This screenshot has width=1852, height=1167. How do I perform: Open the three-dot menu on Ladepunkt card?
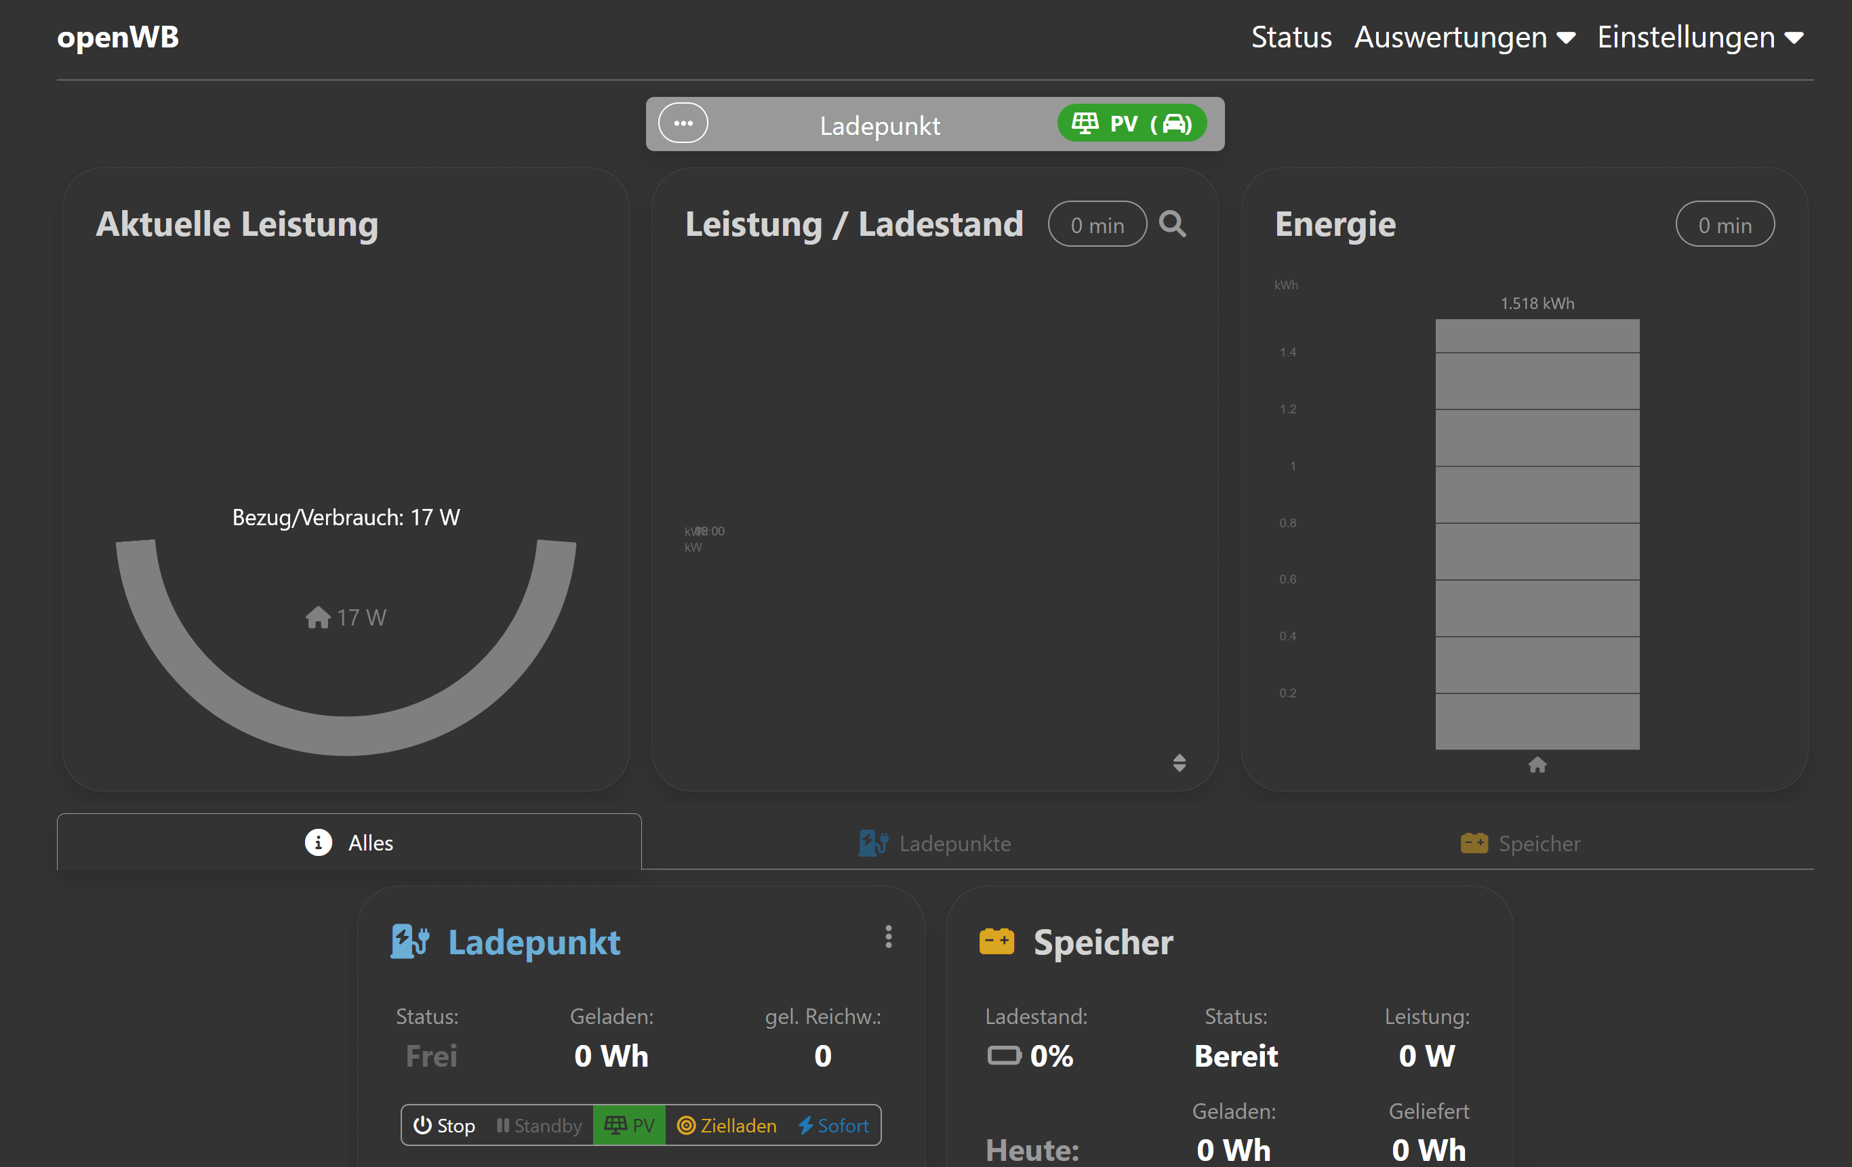(888, 937)
